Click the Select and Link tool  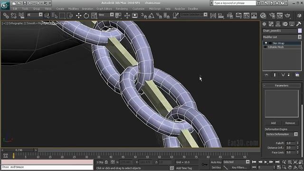(6, 16)
